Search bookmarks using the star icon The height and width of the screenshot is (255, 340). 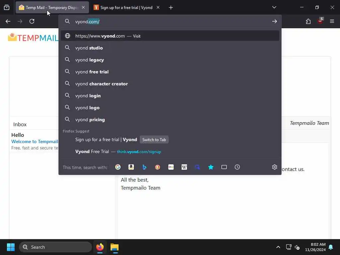[x=211, y=167]
